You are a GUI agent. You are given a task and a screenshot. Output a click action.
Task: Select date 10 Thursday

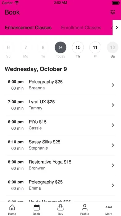pos(78,47)
